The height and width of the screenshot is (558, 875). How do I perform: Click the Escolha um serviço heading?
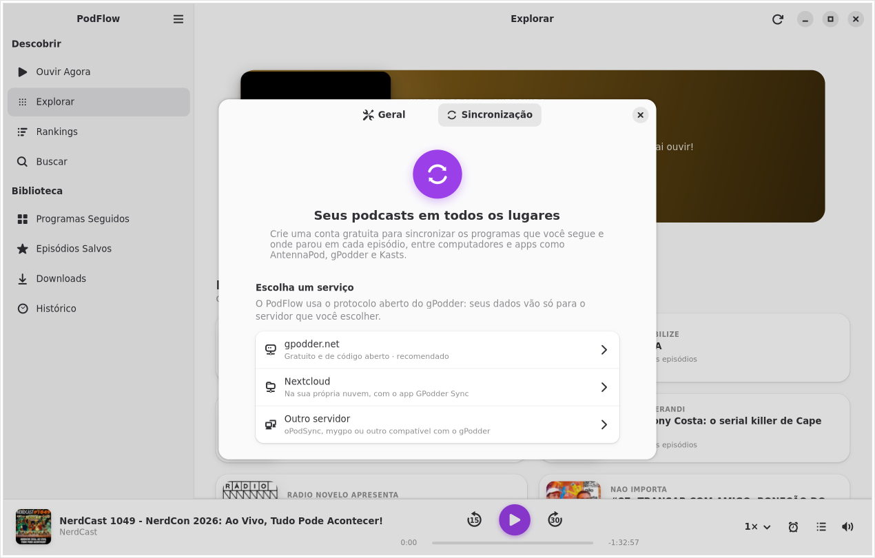(x=305, y=287)
